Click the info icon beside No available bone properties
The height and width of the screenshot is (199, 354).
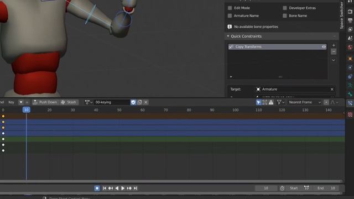pyautogui.click(x=230, y=27)
